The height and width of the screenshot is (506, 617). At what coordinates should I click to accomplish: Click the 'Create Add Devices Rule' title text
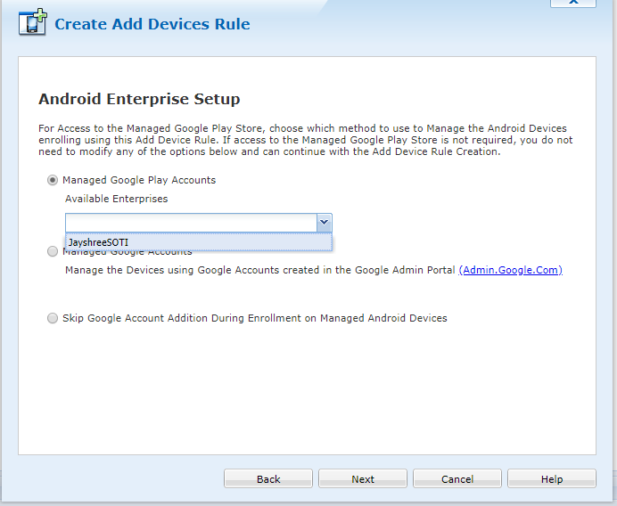(152, 24)
